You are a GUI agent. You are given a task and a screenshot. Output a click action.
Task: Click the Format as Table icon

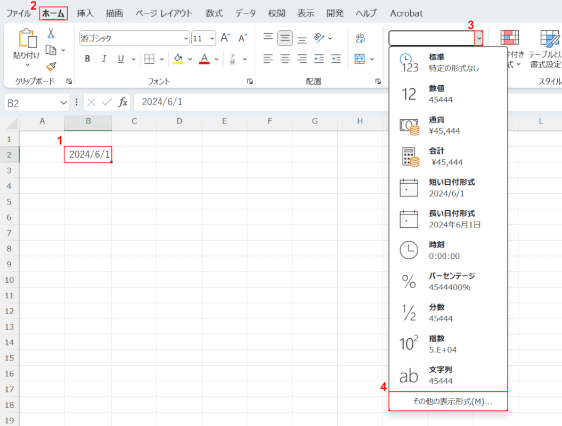(x=550, y=38)
